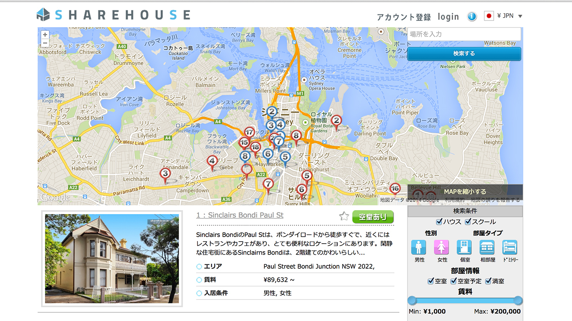Click the 利用規約 map terms link
The width and height of the screenshot is (572, 321).
[x=455, y=200]
